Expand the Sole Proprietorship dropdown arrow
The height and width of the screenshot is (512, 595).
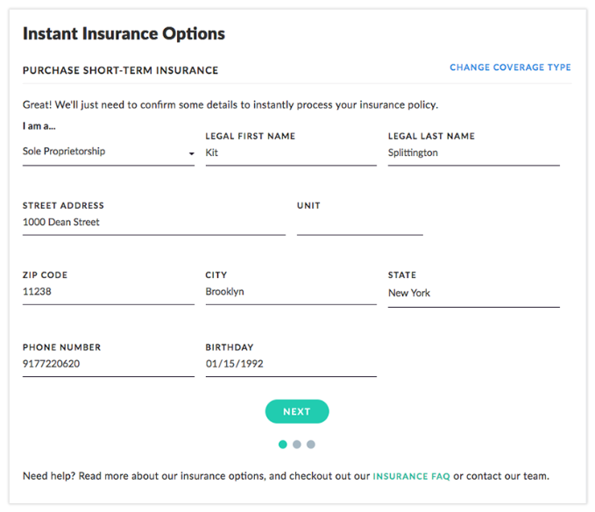point(191,154)
